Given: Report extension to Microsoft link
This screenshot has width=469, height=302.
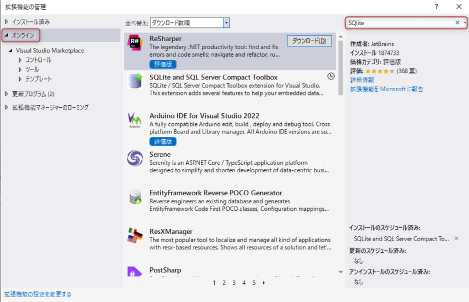Looking at the screenshot, I should pos(386,89).
